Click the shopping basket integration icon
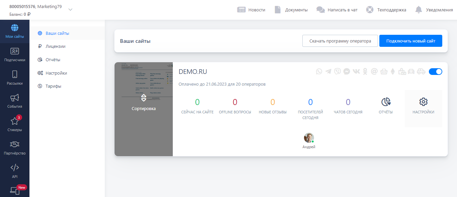Screen dimensions: 457x197 [x=384, y=71]
